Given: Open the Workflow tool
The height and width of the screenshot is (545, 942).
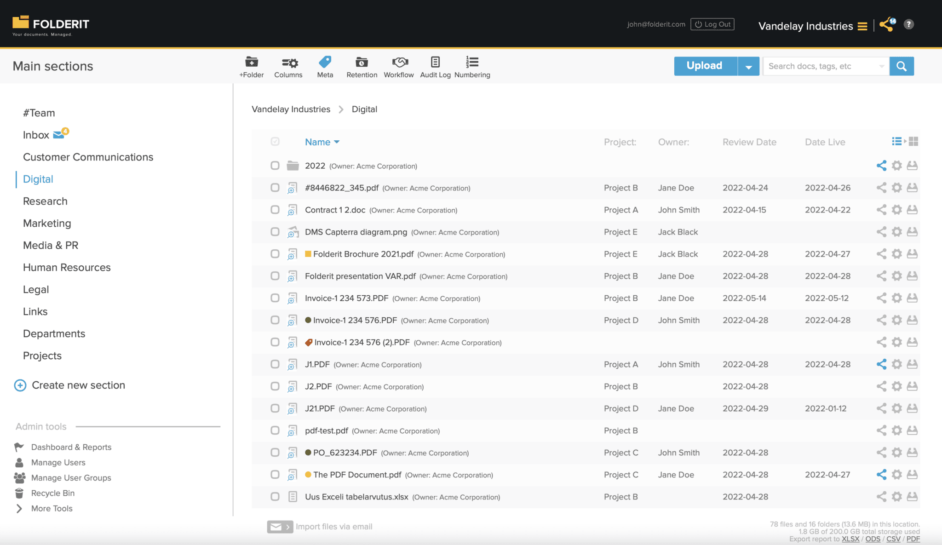Looking at the screenshot, I should [398, 66].
